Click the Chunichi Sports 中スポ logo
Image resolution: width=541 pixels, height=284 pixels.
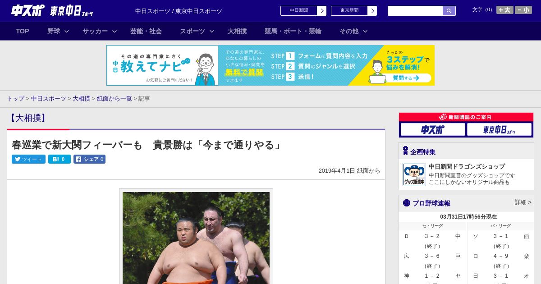click(28, 11)
